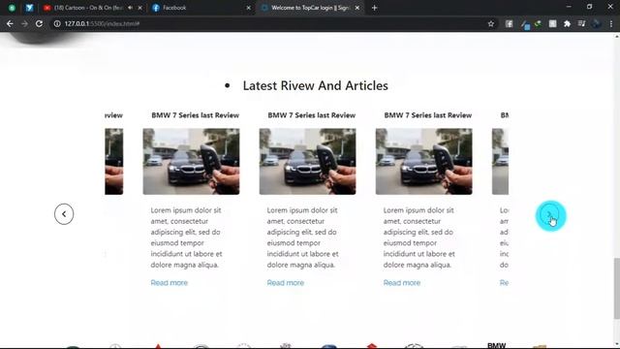Bookmark this page with the star icon
Screen dimensions: 620x349
(x=491, y=23)
